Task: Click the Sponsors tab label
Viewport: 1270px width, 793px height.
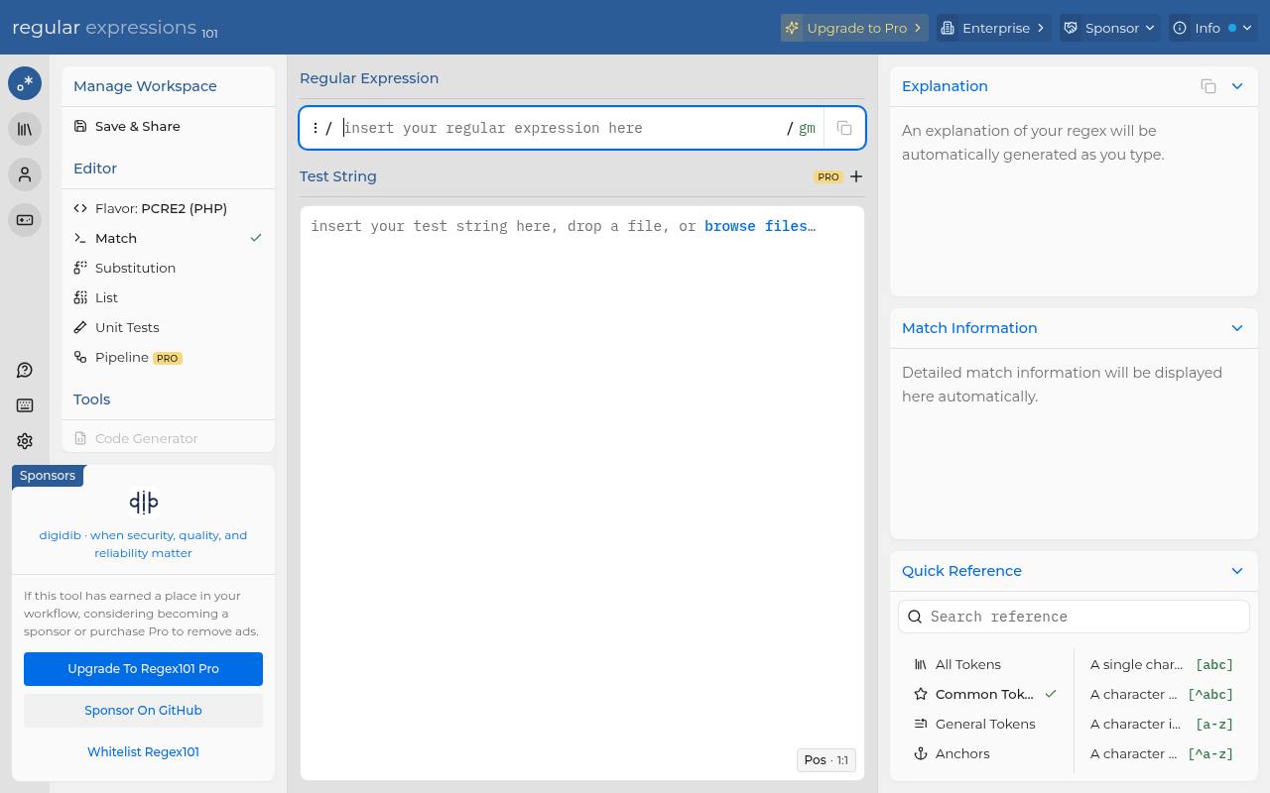Action: (48, 476)
